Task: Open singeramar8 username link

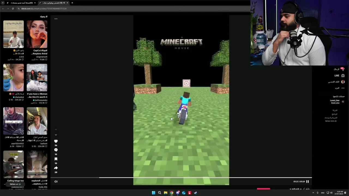Action: [x=42, y=57]
